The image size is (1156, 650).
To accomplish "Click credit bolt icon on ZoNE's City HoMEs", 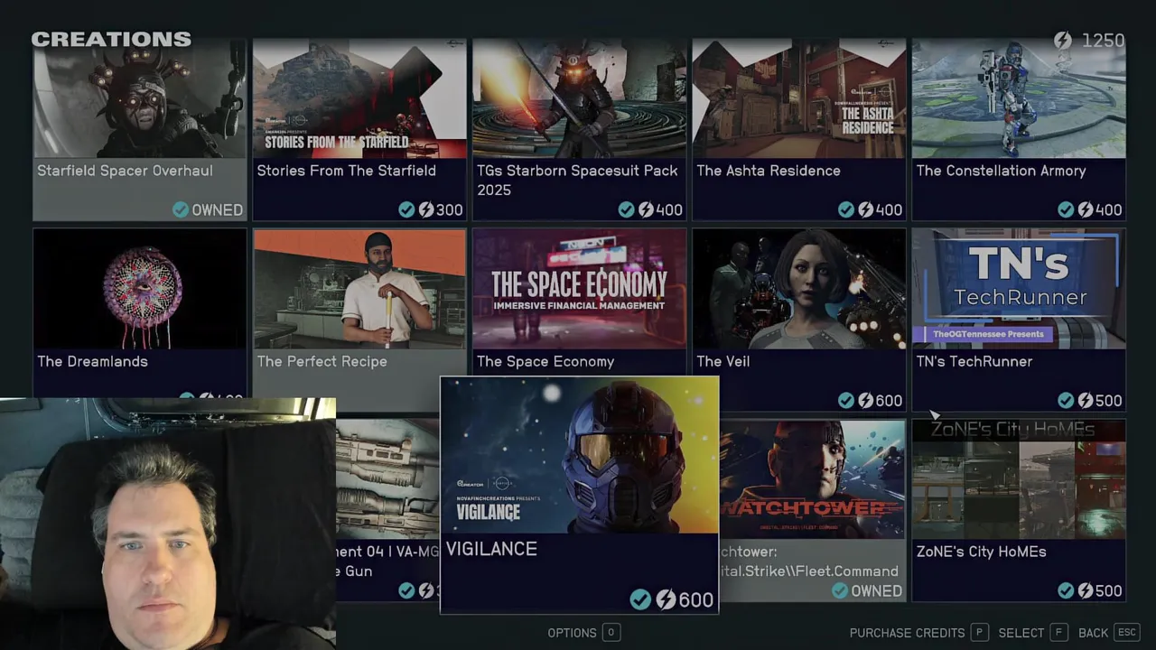I will [x=1086, y=590].
